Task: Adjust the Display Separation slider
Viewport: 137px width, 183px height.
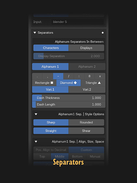Action: (x=69, y=56)
